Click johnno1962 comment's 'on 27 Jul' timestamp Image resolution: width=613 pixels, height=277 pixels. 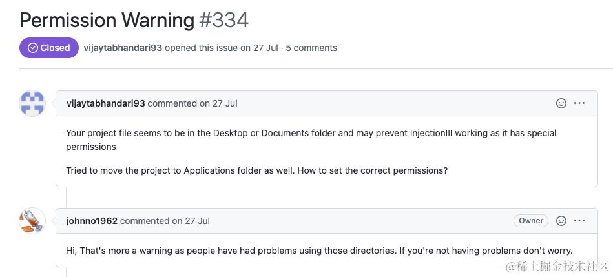tap(191, 221)
